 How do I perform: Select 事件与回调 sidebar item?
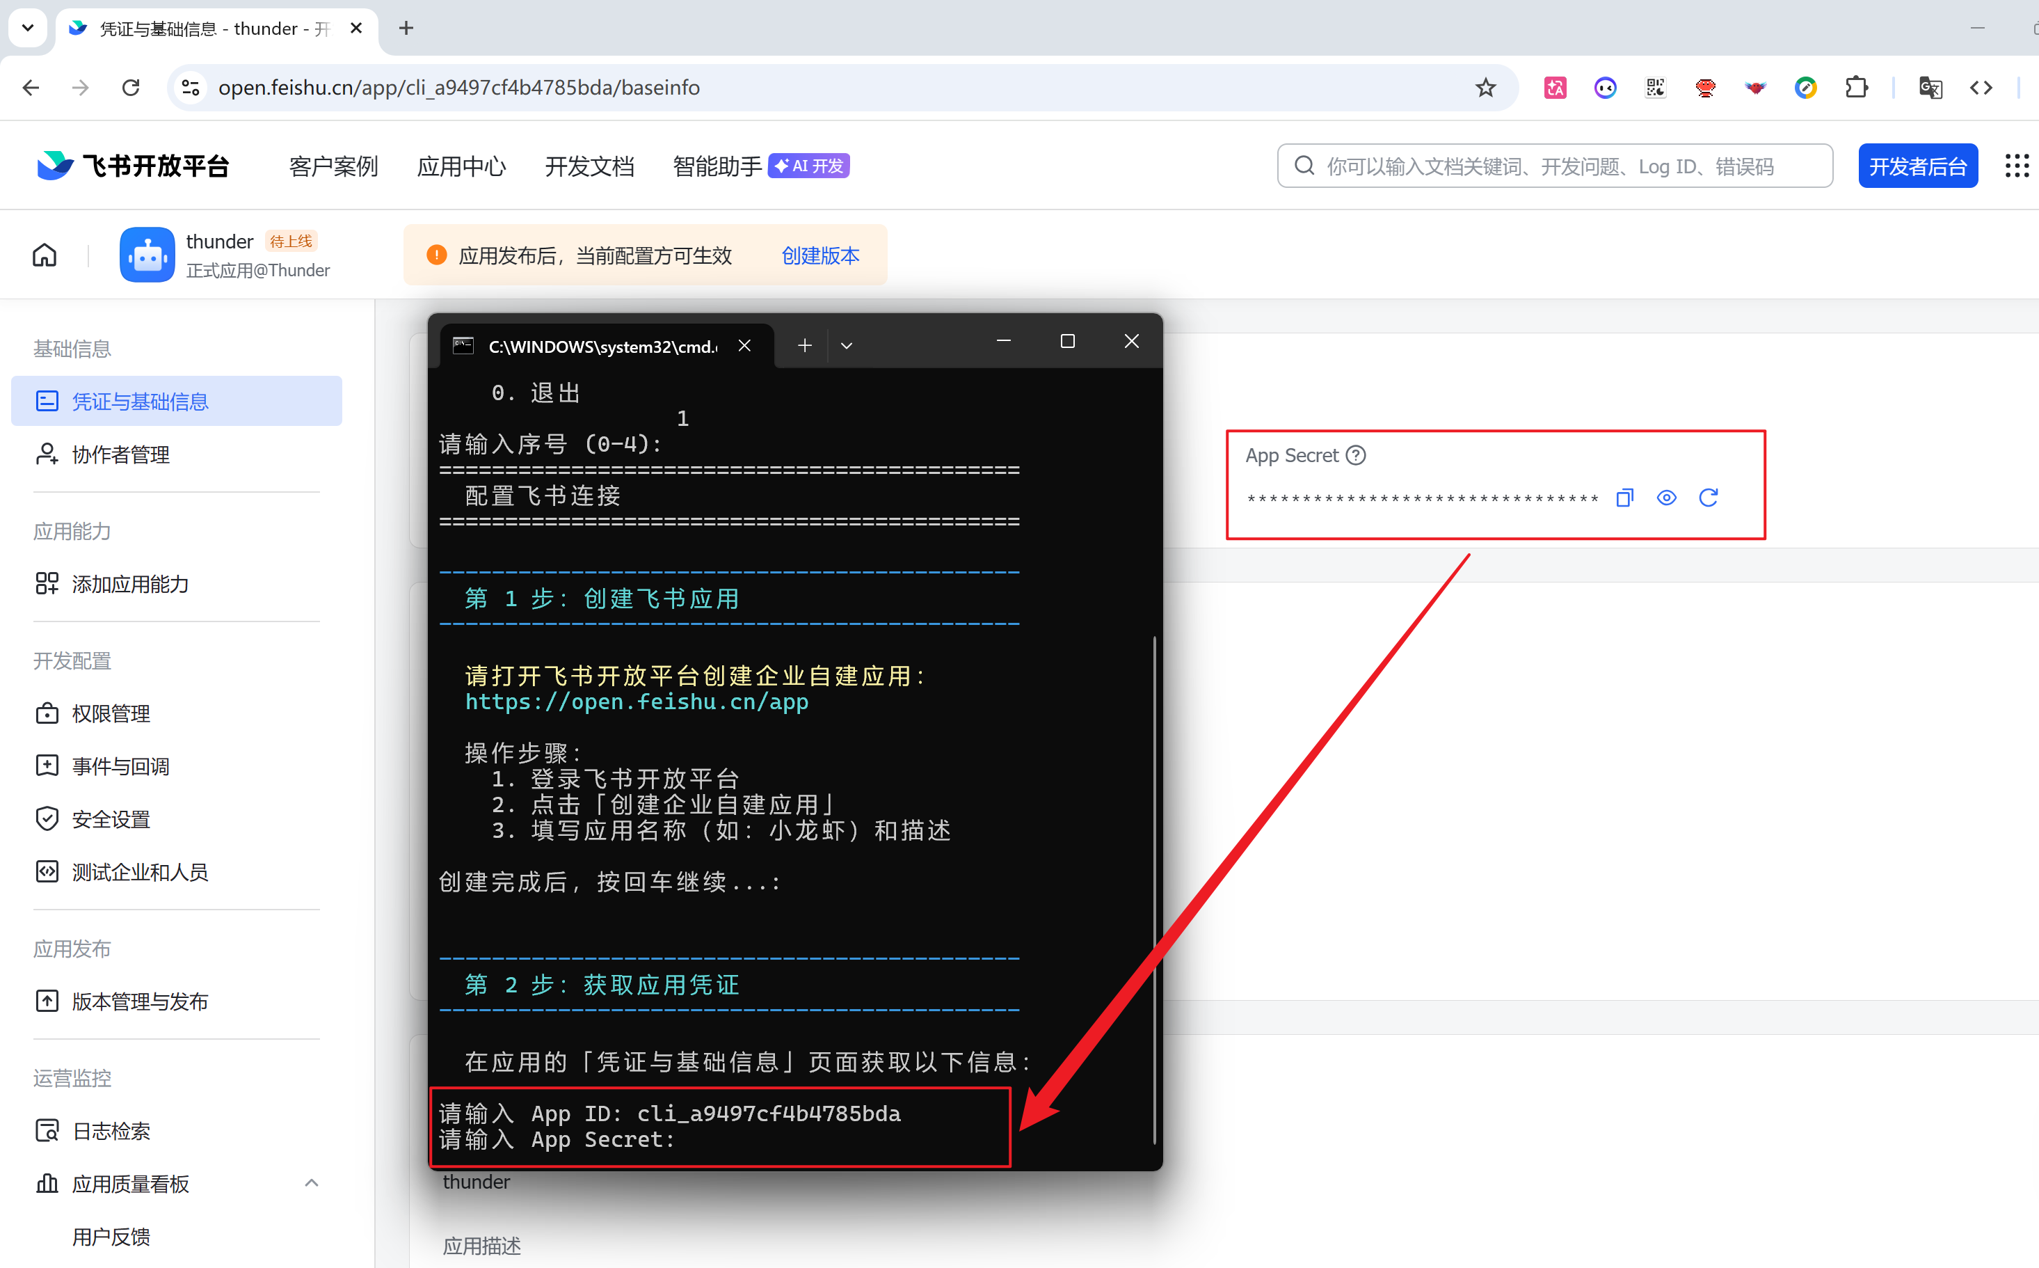(120, 766)
